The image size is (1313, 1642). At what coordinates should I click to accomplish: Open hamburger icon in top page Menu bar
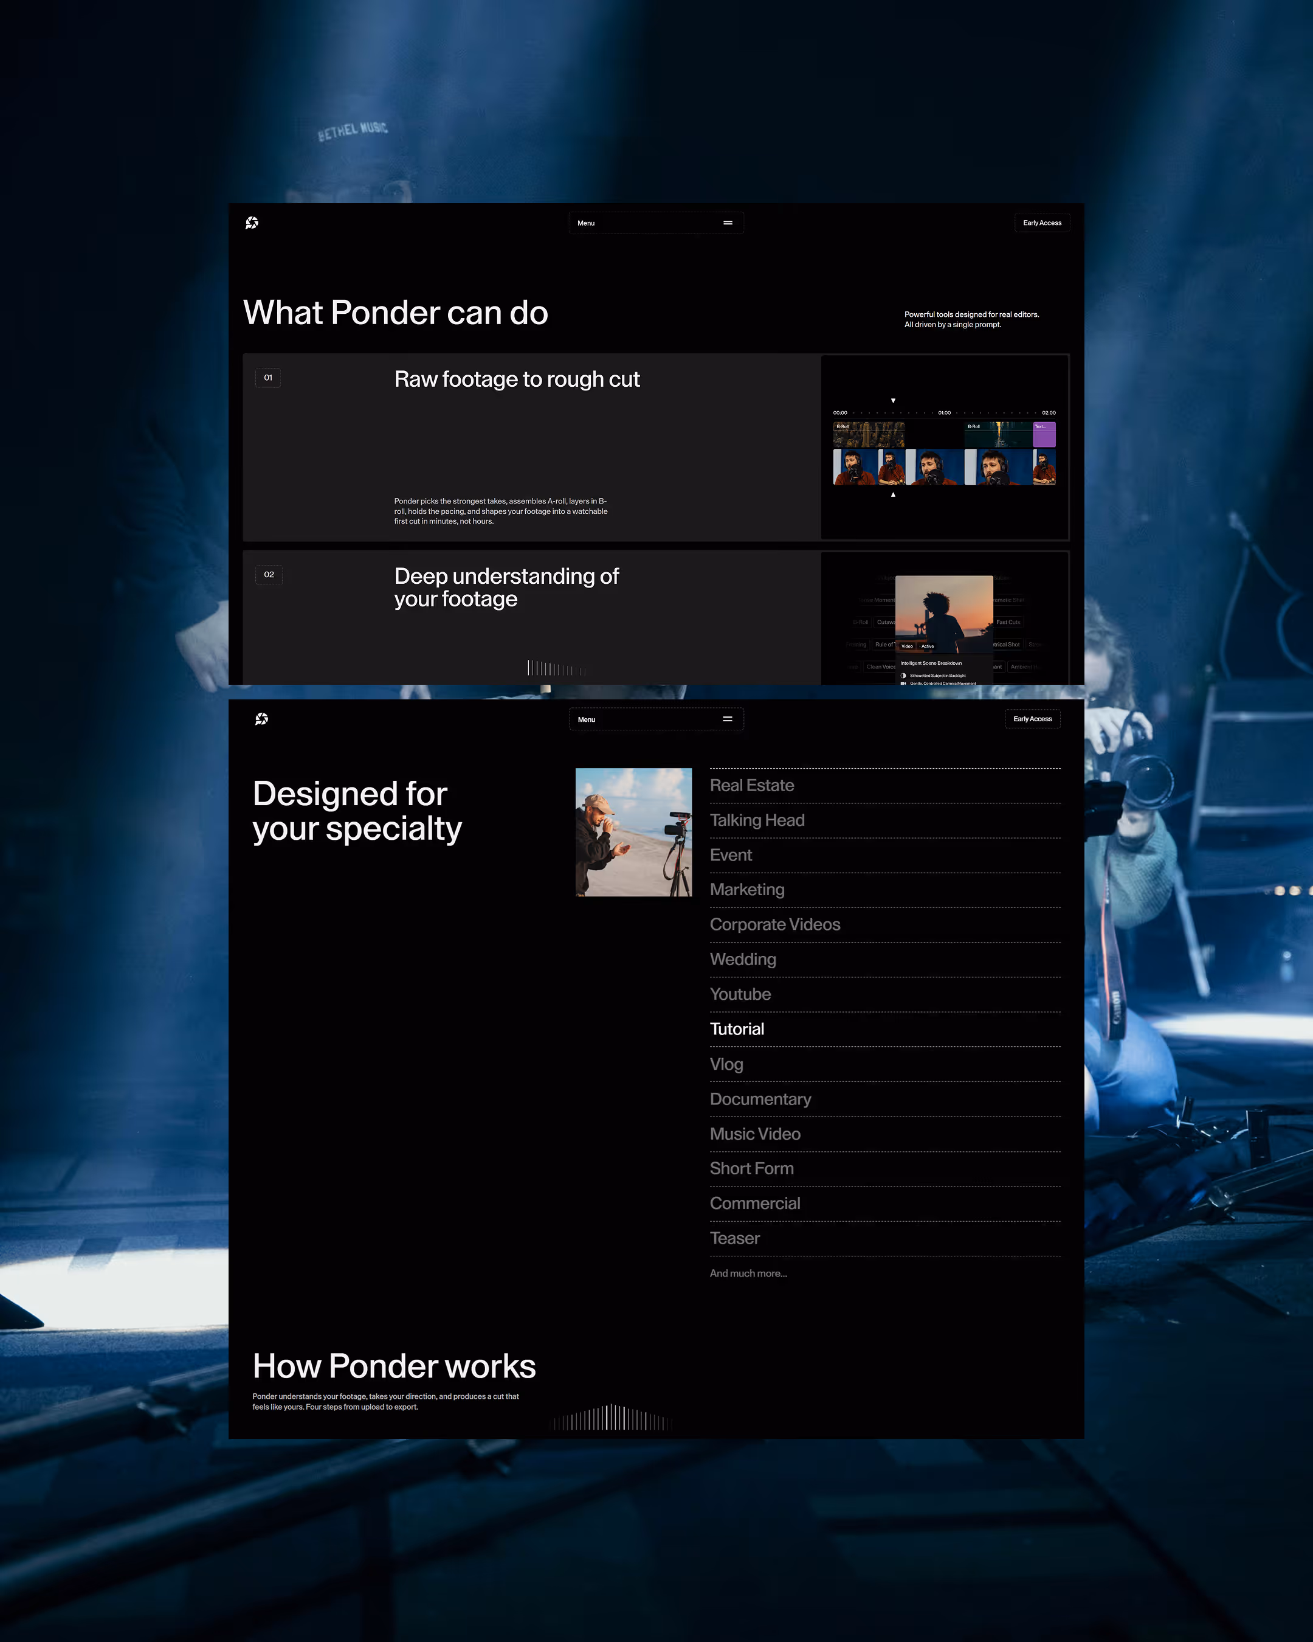tap(728, 223)
